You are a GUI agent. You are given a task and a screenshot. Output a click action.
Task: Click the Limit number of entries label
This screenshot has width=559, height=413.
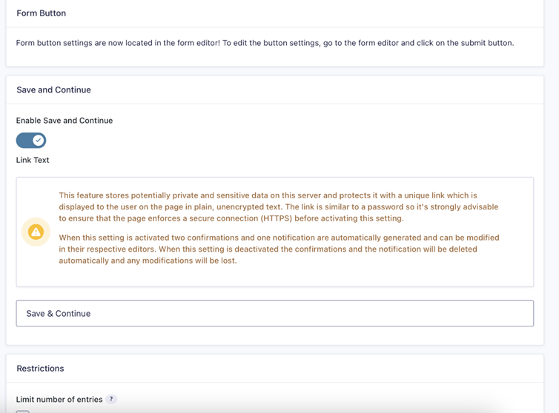59,400
